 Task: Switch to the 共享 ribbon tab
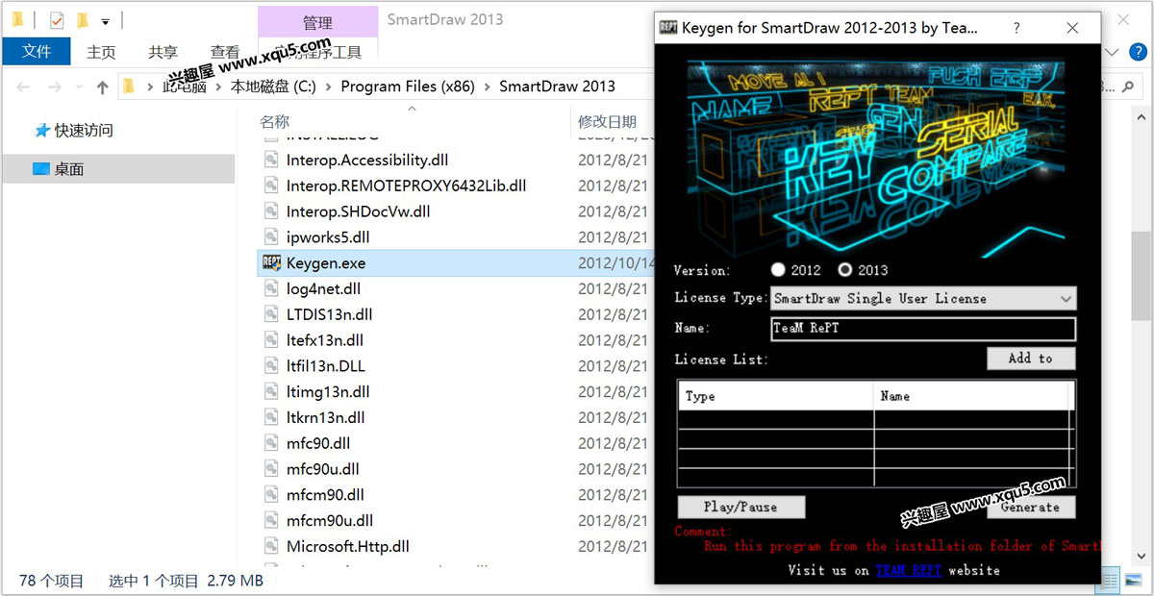tap(163, 52)
